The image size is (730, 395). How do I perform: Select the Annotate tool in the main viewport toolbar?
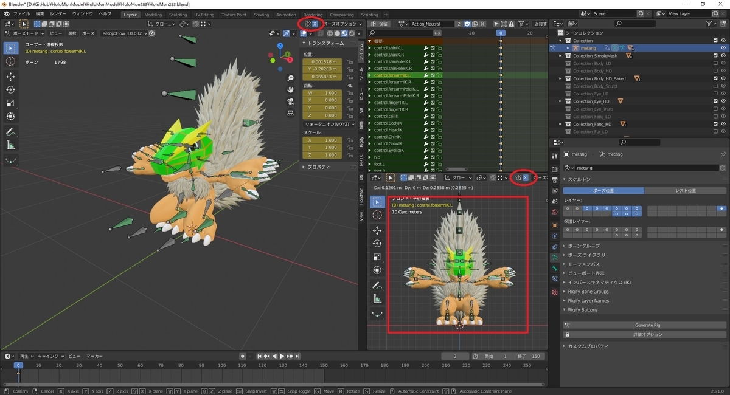click(11, 132)
